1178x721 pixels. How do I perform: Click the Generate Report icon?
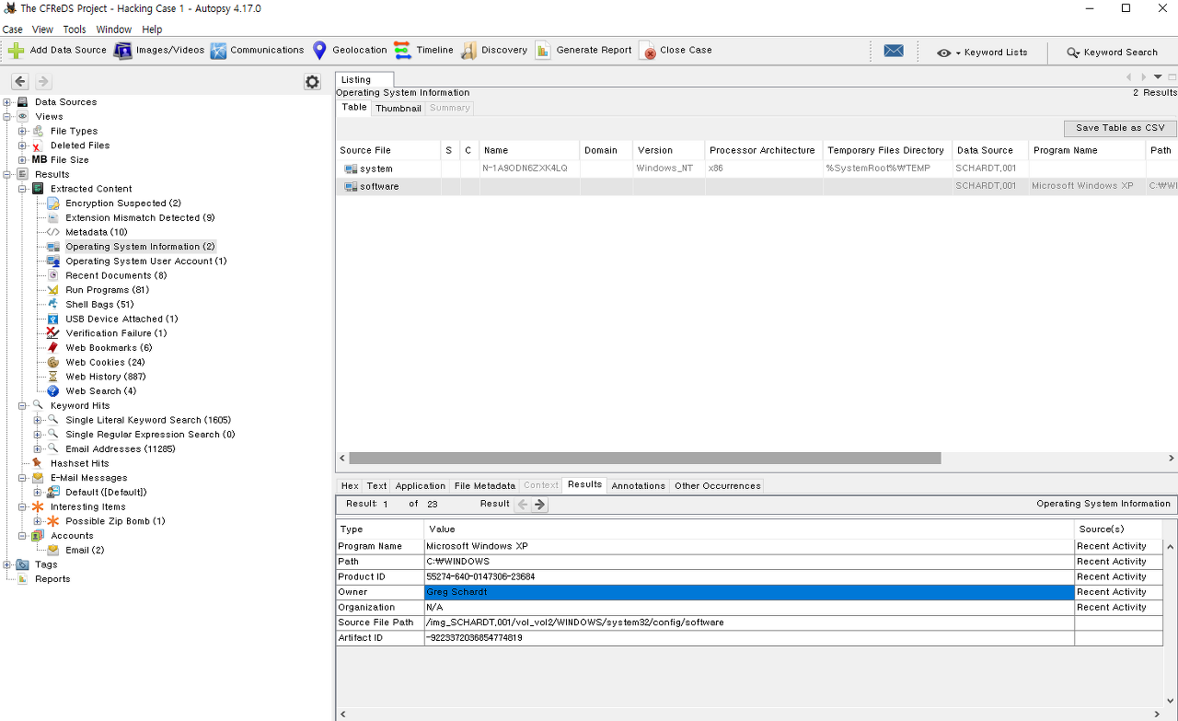coord(543,51)
